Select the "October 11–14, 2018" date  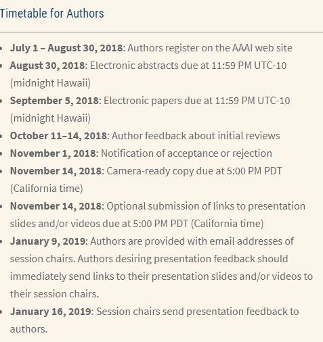click(58, 136)
